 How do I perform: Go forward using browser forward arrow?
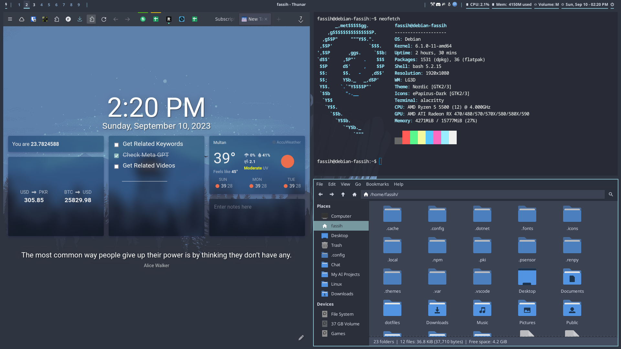[127, 19]
